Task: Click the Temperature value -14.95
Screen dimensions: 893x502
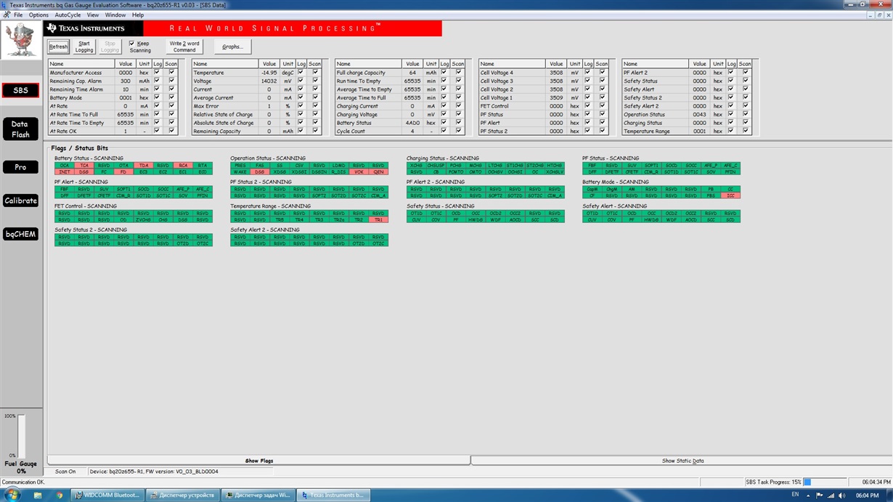Action: click(x=269, y=73)
